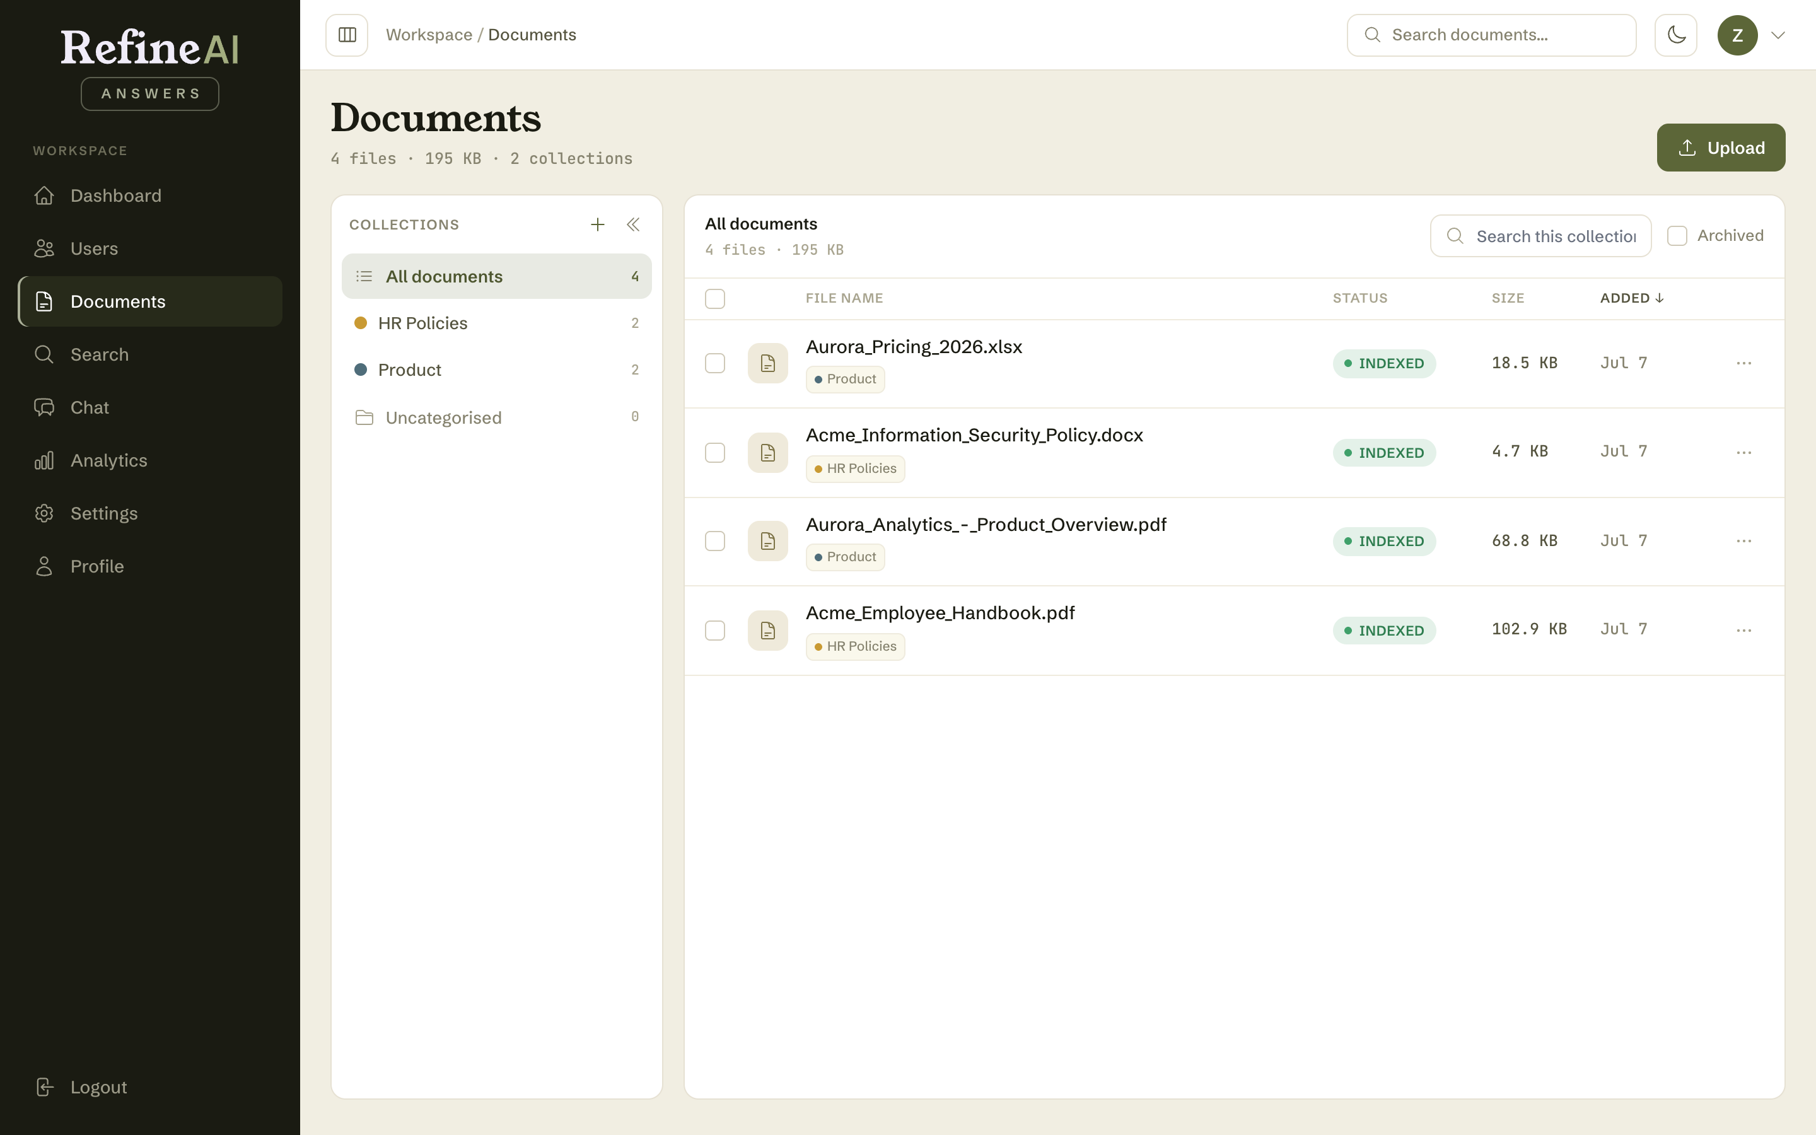Click HR Policies tag under Acme_Employee_Handbook.pdf
The height and width of the screenshot is (1135, 1816).
click(x=855, y=646)
